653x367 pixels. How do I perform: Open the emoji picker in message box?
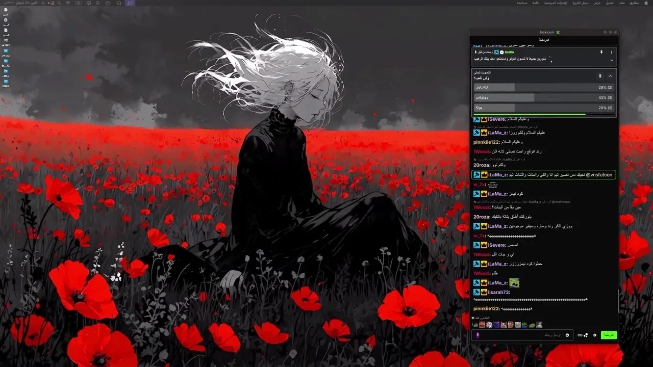tap(567, 335)
